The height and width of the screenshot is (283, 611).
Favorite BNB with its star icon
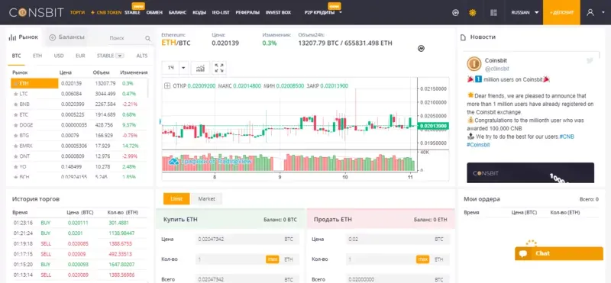(x=15, y=105)
